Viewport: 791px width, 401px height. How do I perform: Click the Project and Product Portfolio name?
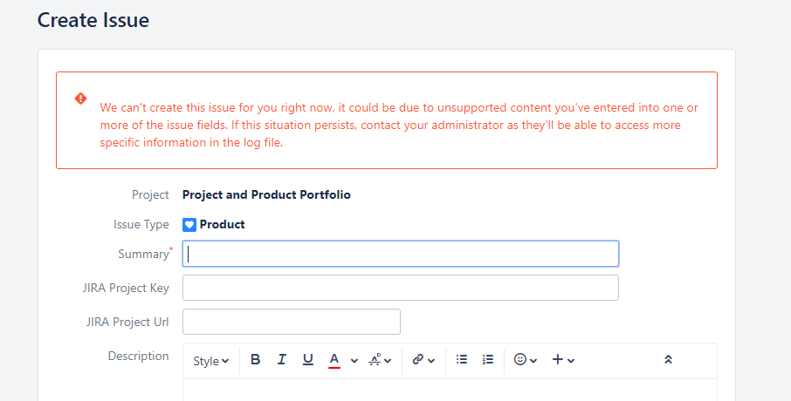tap(266, 194)
